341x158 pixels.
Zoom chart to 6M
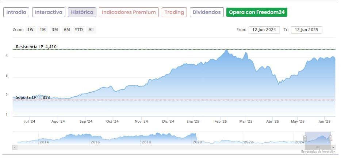click(x=67, y=30)
